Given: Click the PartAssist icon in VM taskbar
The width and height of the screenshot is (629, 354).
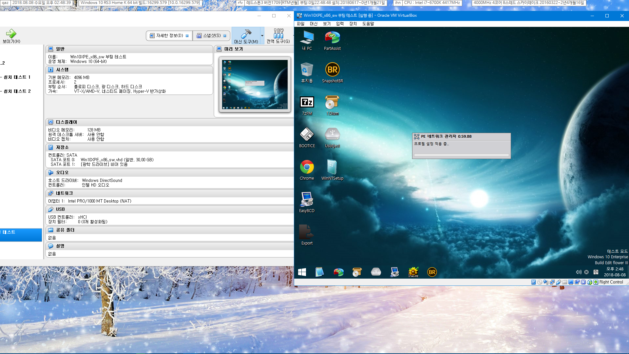Looking at the screenshot, I should click(x=338, y=272).
